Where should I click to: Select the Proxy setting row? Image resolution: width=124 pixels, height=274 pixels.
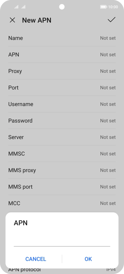[62, 71]
